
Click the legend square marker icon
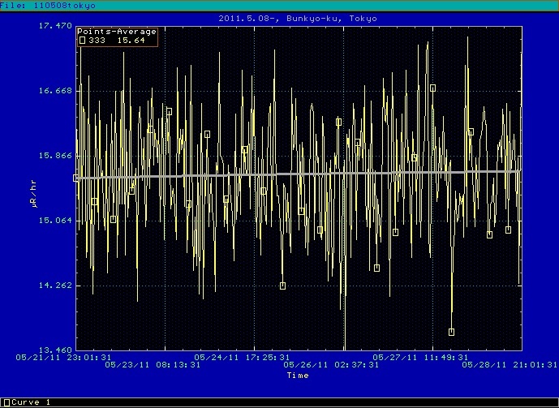tap(82, 40)
